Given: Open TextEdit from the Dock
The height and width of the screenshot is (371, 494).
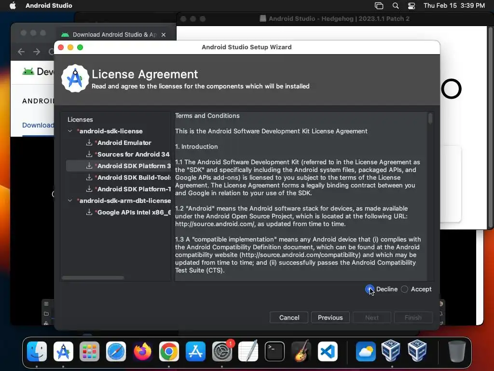Looking at the screenshot, I should [248, 352].
